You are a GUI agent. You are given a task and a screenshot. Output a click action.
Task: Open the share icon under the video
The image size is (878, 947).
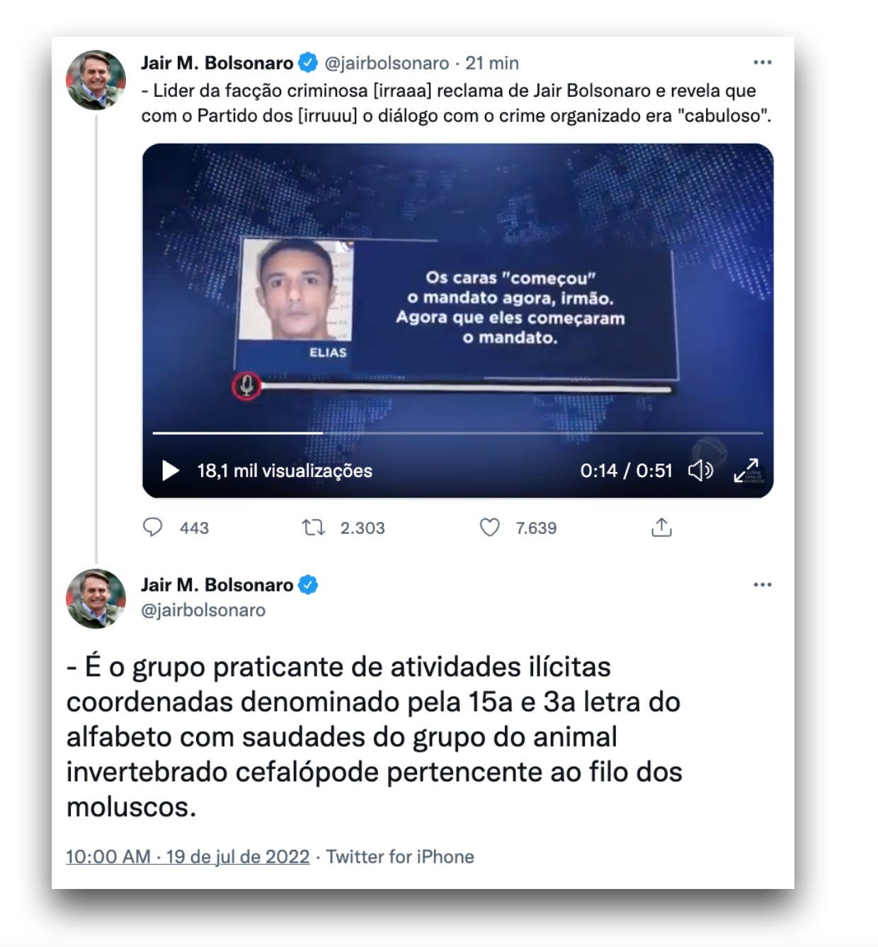(661, 527)
